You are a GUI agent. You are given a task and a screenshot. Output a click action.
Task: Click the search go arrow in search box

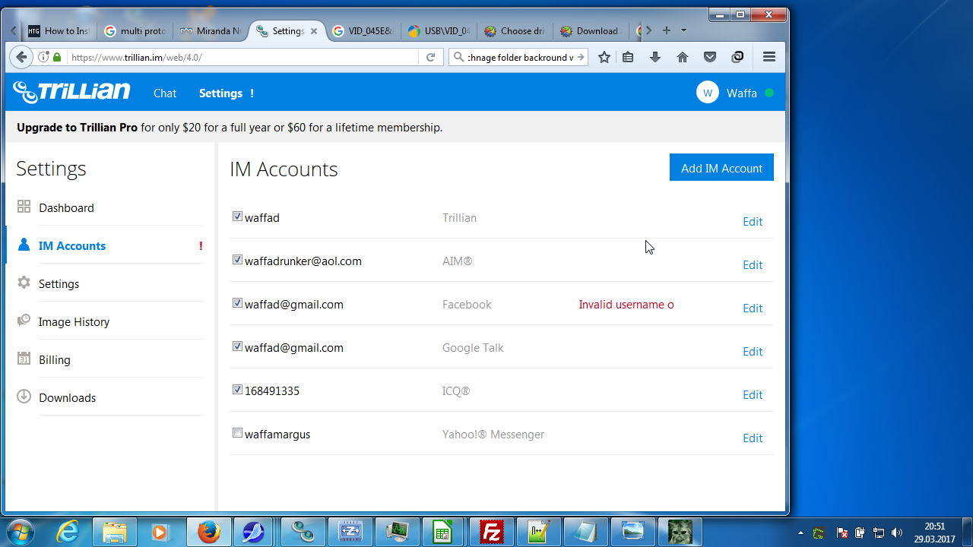(581, 57)
